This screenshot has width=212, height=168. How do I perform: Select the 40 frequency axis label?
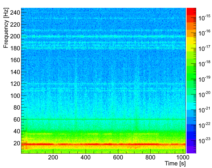click(17, 131)
